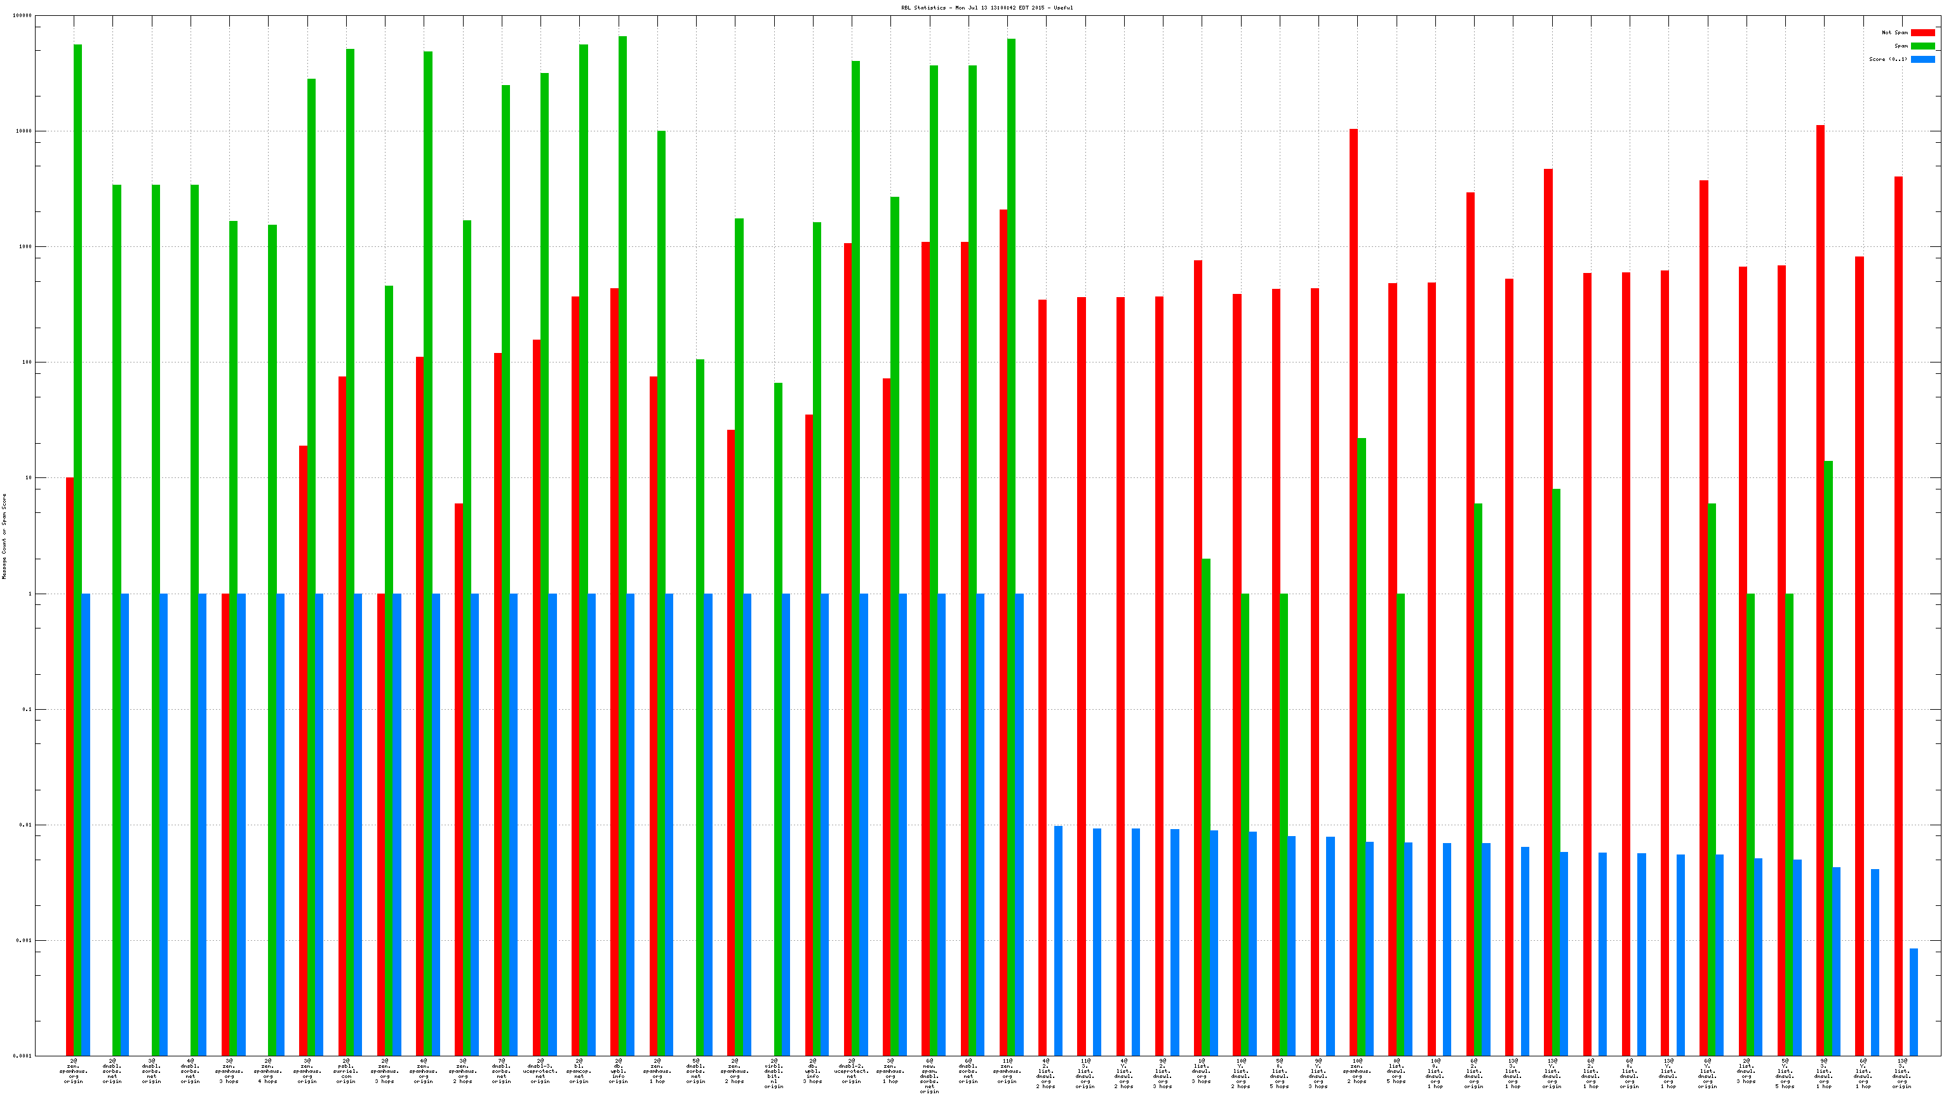The width and height of the screenshot is (1951, 1097).
Task: Click the psbl.surriel.com origin x-axis label
Action: coord(346,1071)
